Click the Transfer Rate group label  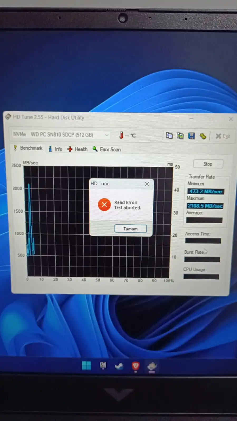click(x=202, y=177)
